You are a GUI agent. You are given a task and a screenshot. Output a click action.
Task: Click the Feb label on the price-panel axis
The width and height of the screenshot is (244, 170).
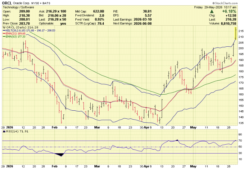[x=54, y=127]
